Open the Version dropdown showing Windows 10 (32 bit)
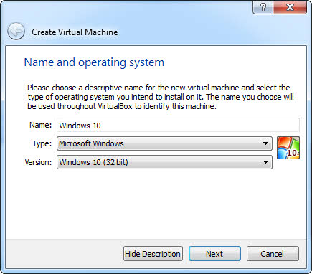312x274 pixels. point(164,162)
